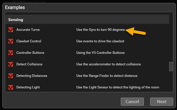This screenshot has height=110, width=177.
Task: Click the Sensing category header
Action: tap(87, 19)
